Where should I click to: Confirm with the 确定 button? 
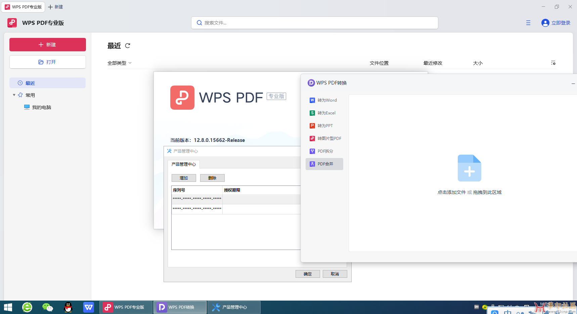tap(308, 274)
